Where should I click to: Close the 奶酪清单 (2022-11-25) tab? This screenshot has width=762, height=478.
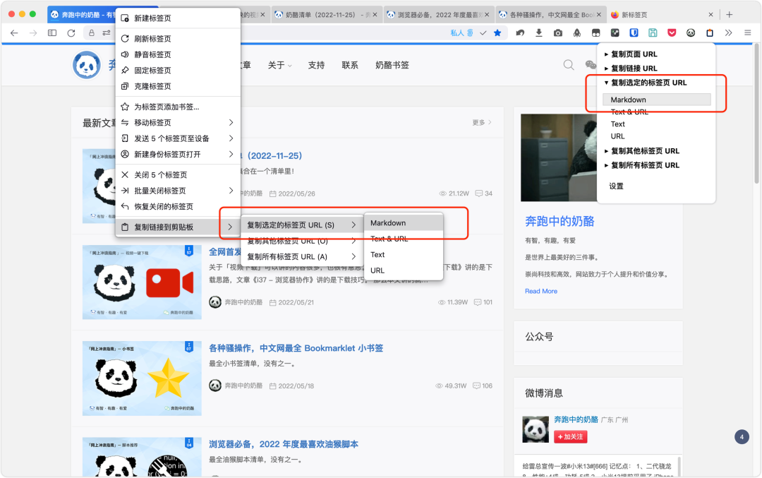375,15
